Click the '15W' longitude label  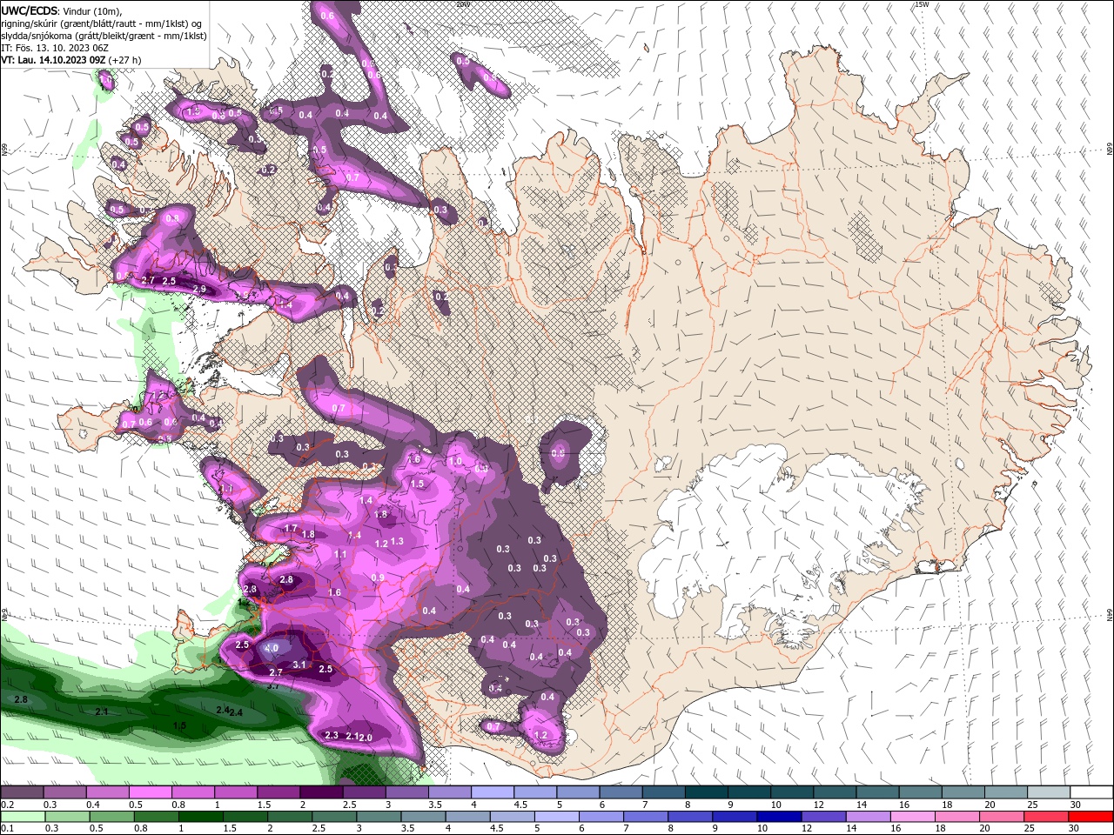921,4
